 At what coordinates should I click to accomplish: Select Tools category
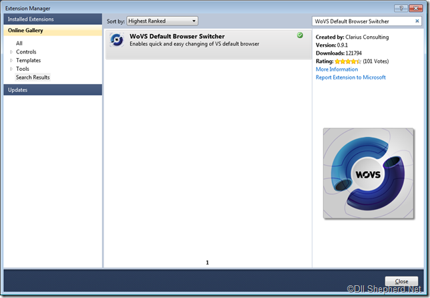[23, 69]
